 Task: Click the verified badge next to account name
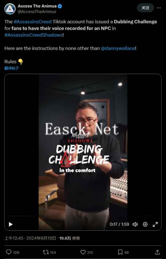pyautogui.click(x=60, y=6)
